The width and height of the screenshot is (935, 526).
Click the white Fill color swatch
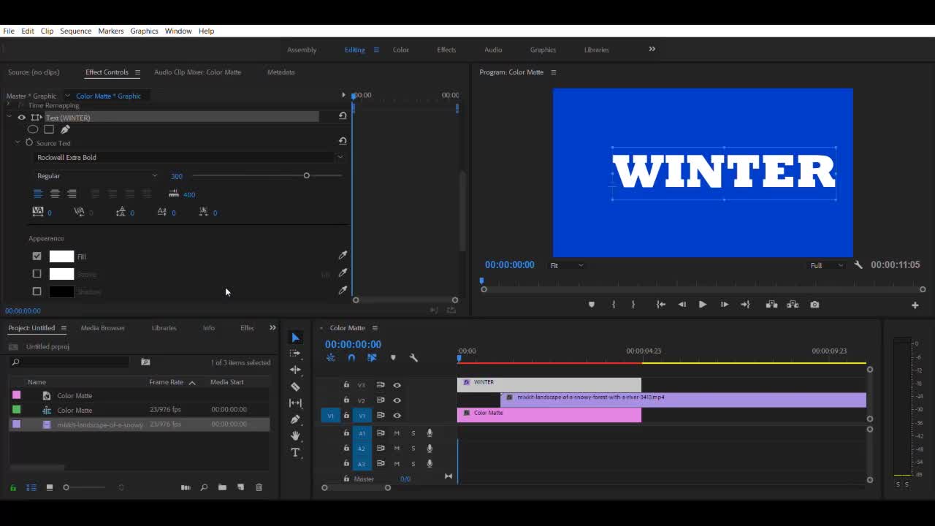61,256
